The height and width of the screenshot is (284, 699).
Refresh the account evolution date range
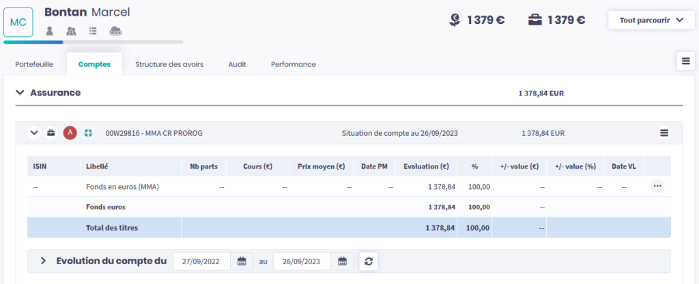(x=369, y=261)
